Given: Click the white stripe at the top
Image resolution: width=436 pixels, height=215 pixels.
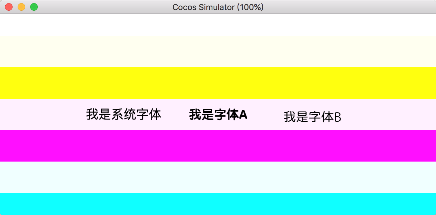Looking at the screenshot, I should pos(218,25).
